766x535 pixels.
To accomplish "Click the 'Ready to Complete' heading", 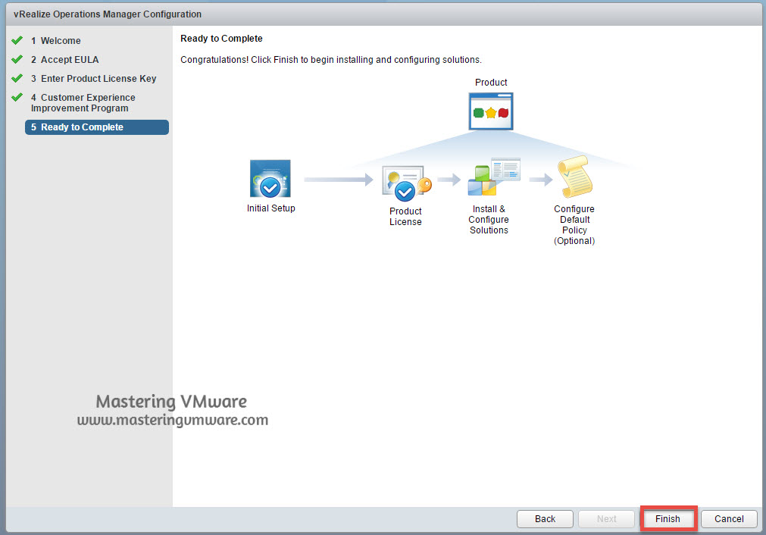I will click(221, 39).
